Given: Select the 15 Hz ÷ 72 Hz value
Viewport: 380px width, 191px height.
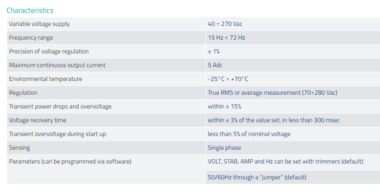Looking at the screenshot, I should click(226, 38).
